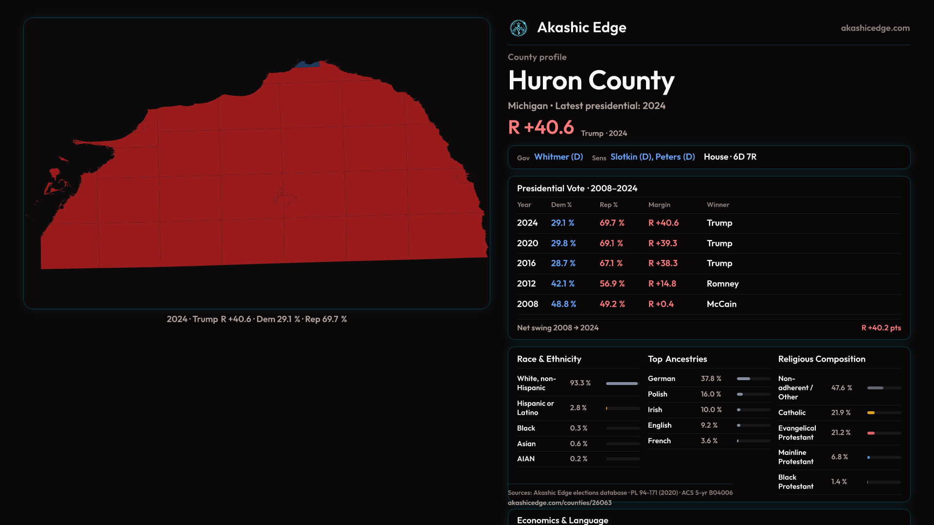Click the akashicedge.com/counties/26063 source link

click(x=559, y=503)
